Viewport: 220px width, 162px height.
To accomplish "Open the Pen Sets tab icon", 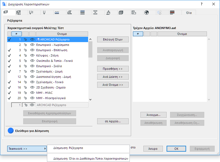I will pos(31,13).
